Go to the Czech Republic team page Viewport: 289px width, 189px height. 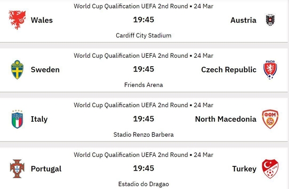pos(229,70)
